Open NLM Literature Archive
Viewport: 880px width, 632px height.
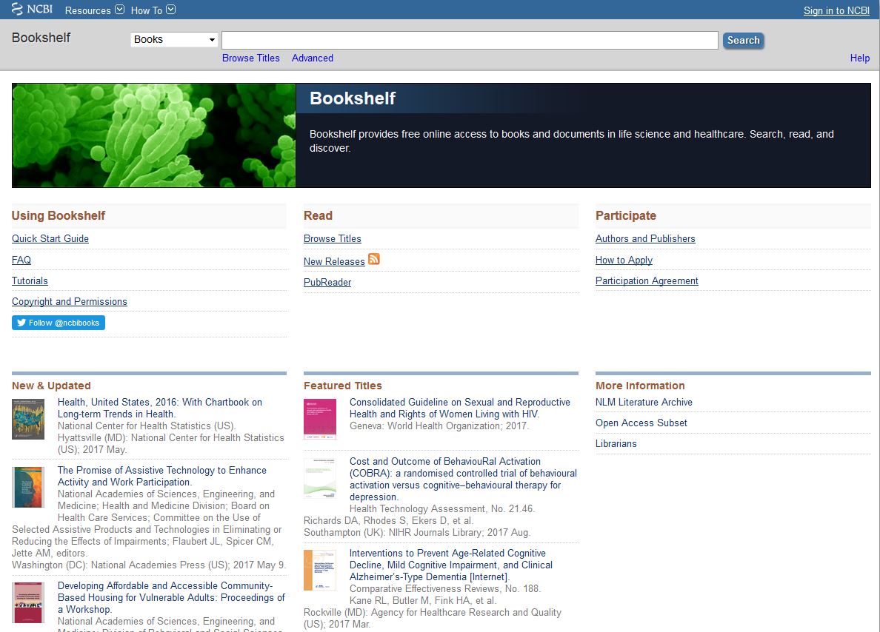point(644,402)
